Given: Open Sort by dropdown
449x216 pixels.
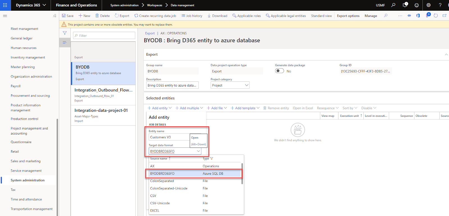Looking at the screenshot, I should coord(350,108).
